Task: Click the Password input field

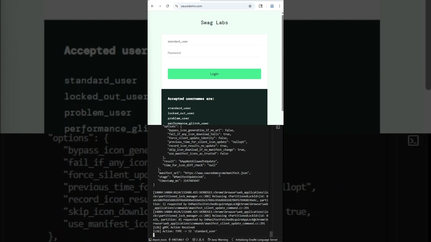Action: coord(214,53)
